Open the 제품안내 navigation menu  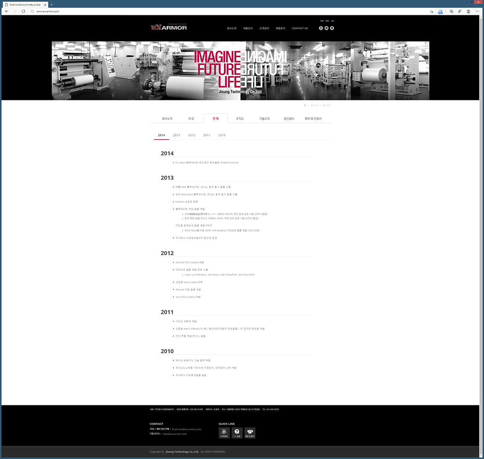point(248,29)
